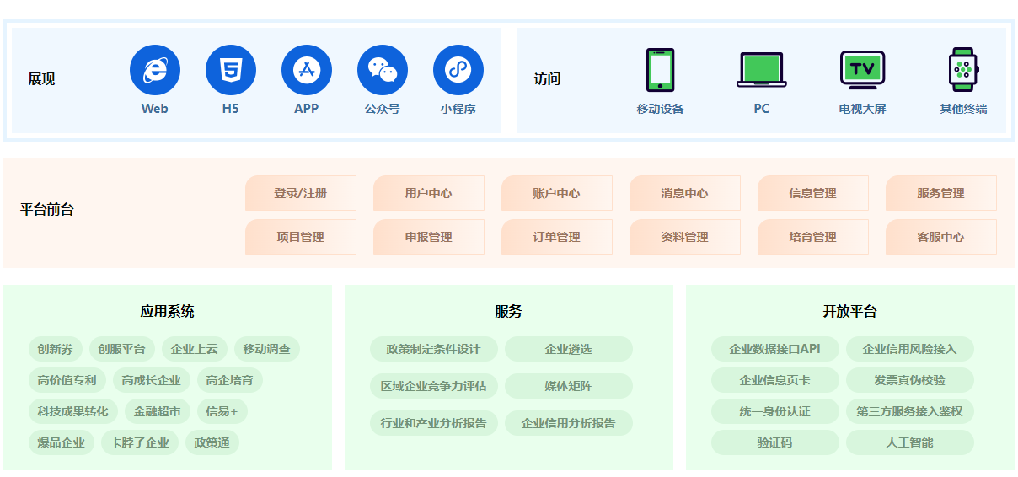Select 申报管理 button

[x=429, y=237]
